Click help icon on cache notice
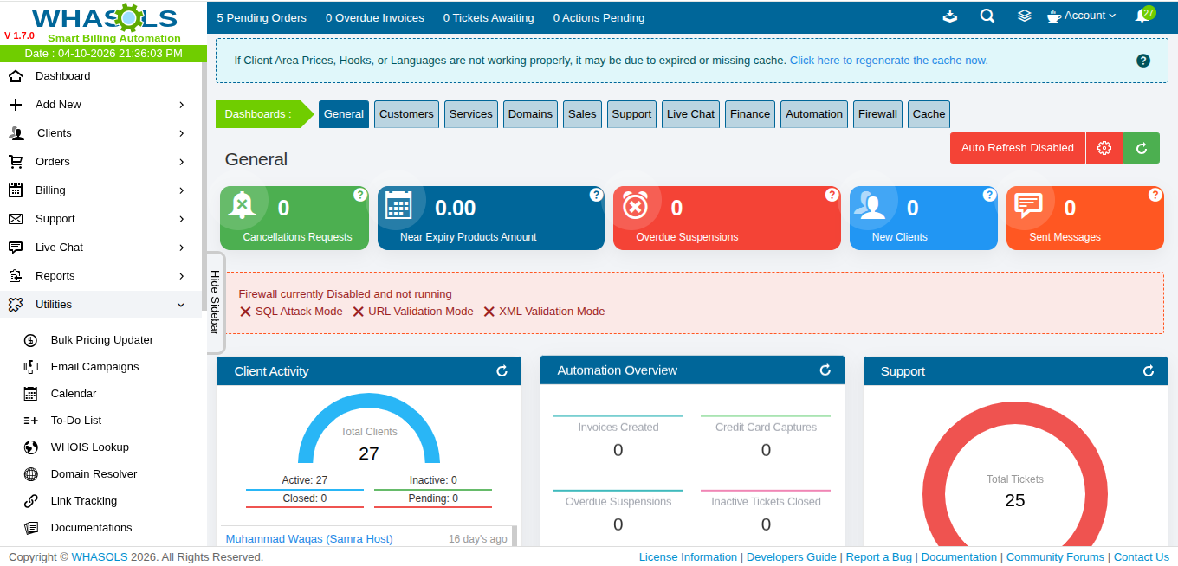The height and width of the screenshot is (566, 1178). point(1142,61)
